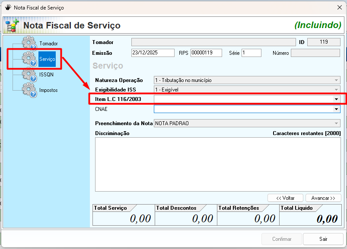Expand the CNAE dropdown list
This screenshot has height=249, width=347.
coord(336,110)
